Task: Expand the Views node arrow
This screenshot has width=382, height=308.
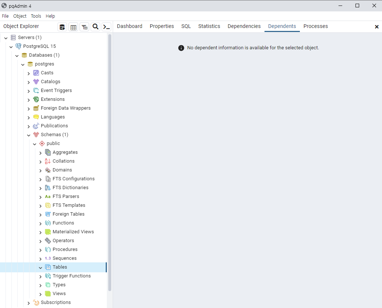Action: [41, 294]
